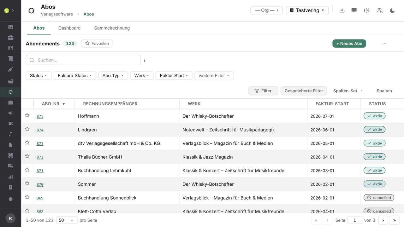The width and height of the screenshot is (404, 227).
Task: Switch to the Sammelrechnung tab
Action: coord(112,28)
